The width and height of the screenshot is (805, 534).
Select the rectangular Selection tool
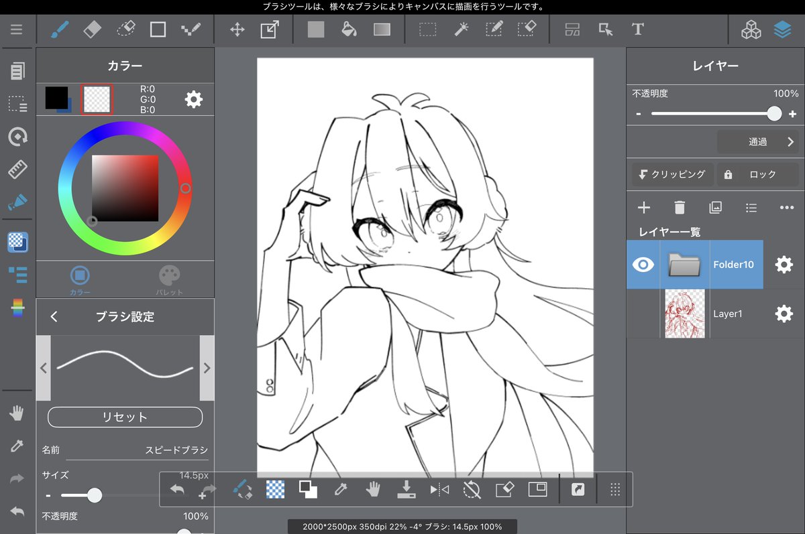[427, 29]
